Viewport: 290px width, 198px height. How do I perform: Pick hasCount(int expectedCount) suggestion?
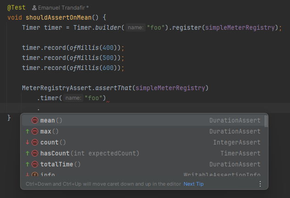point(89,154)
